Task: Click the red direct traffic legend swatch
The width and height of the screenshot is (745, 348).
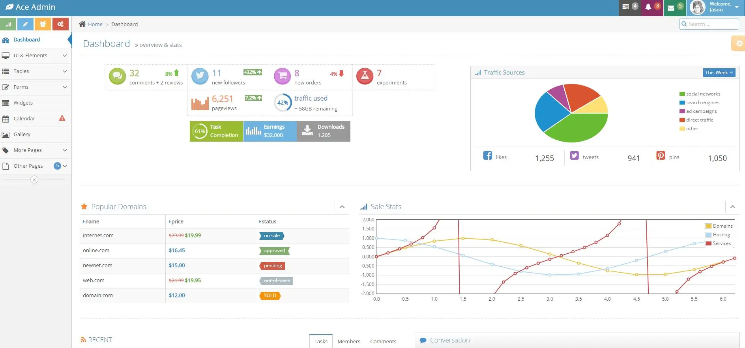Action: [682, 120]
